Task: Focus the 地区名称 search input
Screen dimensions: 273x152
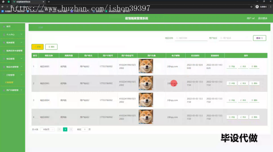Action: (191, 38)
